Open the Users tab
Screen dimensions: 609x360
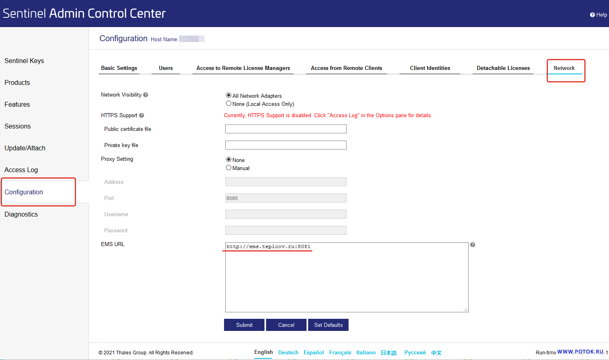pos(166,68)
